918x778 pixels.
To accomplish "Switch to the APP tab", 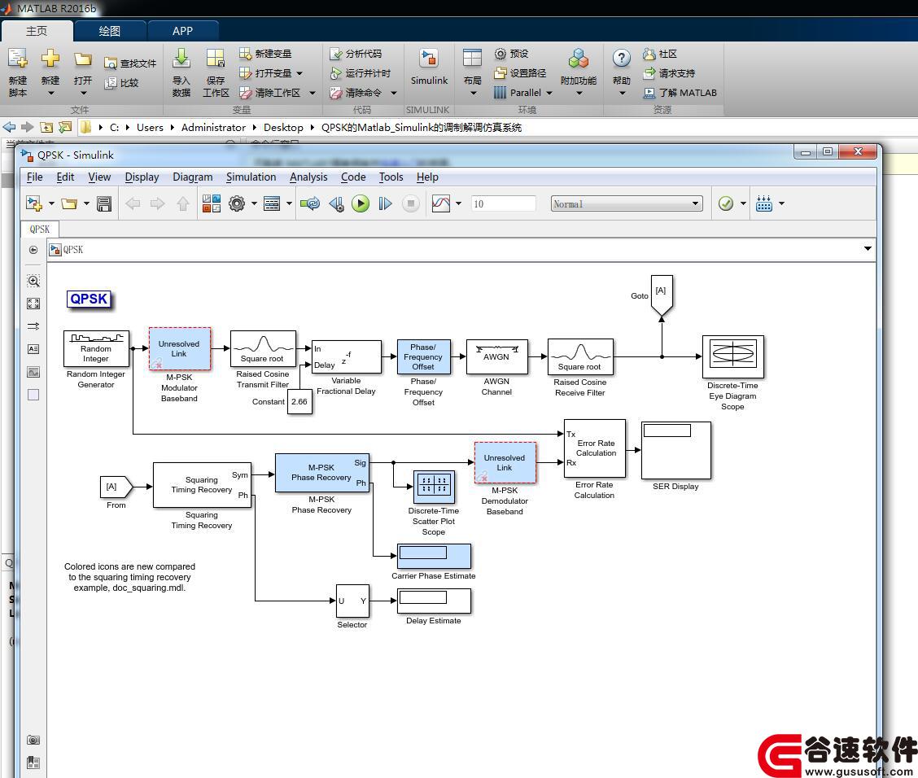I will click(x=182, y=31).
